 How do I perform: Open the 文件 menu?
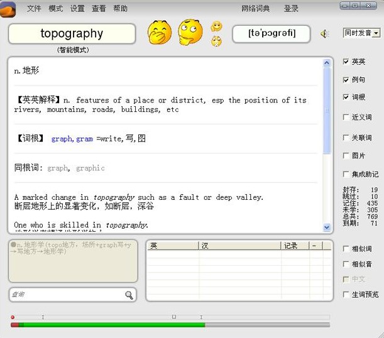click(34, 9)
